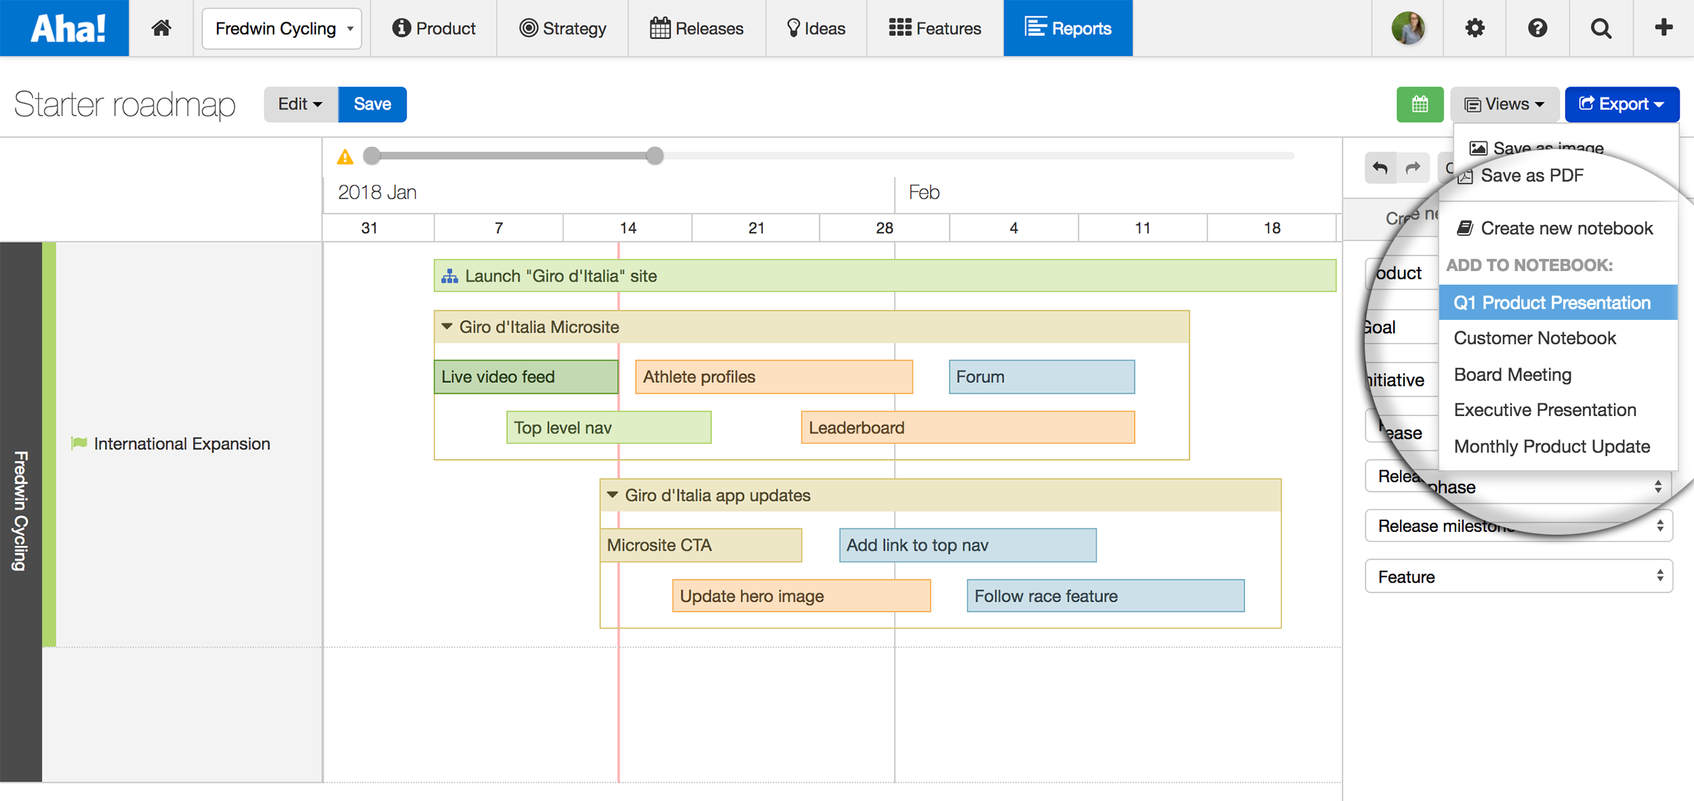Viewport: 1694px width, 801px height.
Task: Click the green calendar button beside Views
Action: 1420,104
